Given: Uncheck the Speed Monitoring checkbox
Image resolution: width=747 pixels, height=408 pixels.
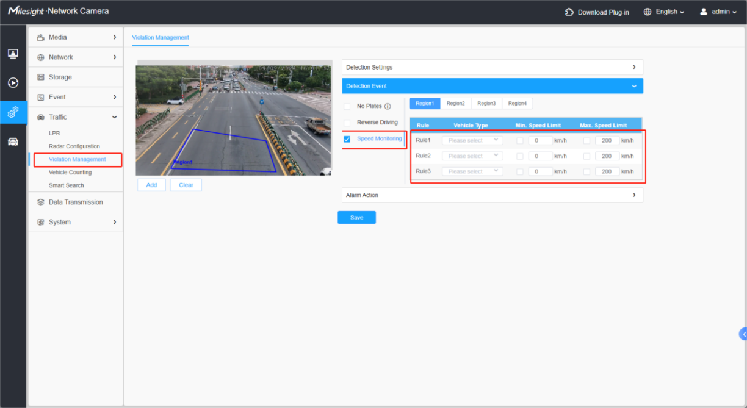Looking at the screenshot, I should pyautogui.click(x=347, y=139).
